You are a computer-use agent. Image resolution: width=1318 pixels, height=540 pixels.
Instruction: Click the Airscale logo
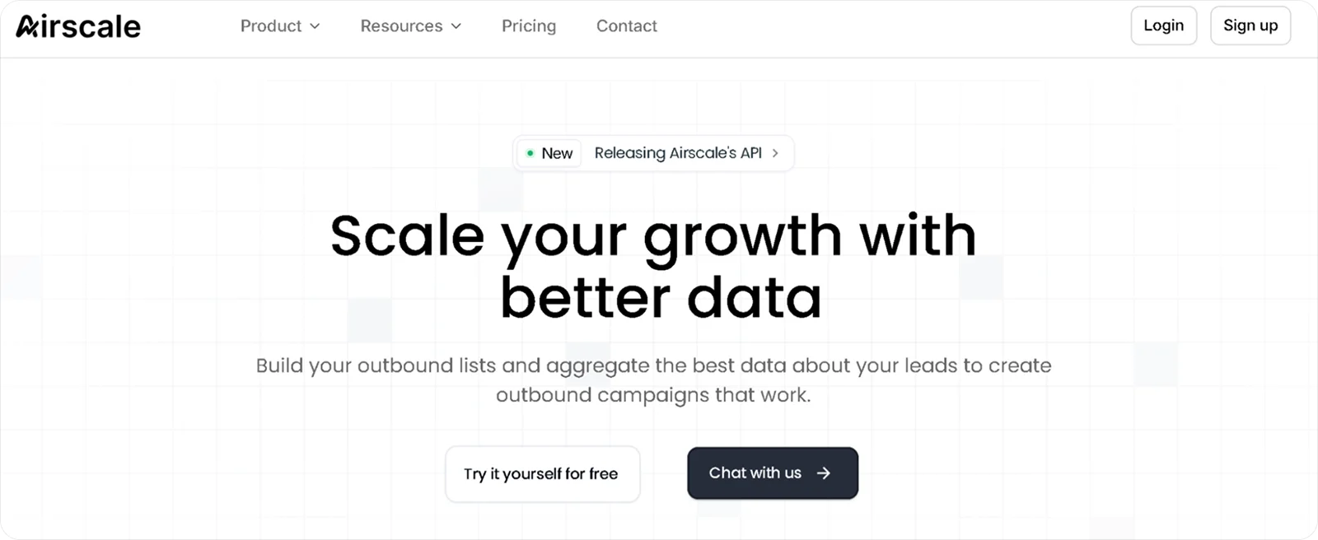coord(77,26)
